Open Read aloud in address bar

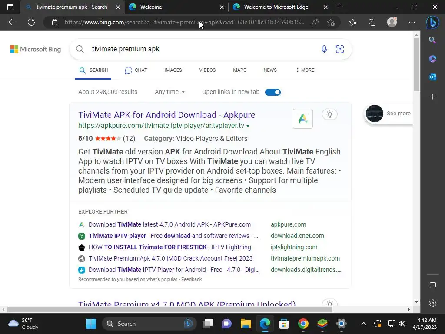(315, 22)
